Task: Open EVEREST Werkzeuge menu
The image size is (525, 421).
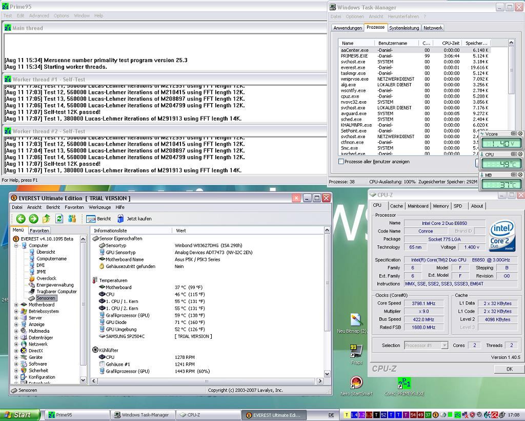Action: click(x=99, y=207)
